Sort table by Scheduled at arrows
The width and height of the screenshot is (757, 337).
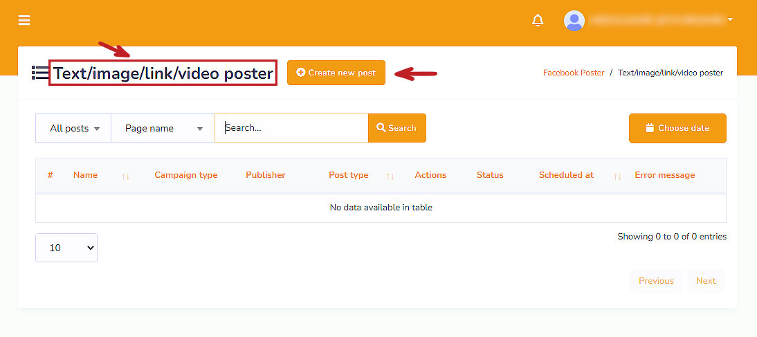pyautogui.click(x=617, y=176)
